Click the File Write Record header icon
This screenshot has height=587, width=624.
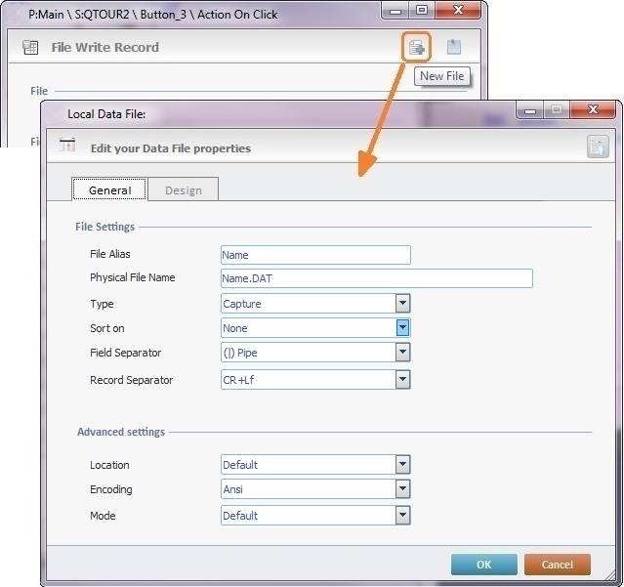tap(30, 47)
